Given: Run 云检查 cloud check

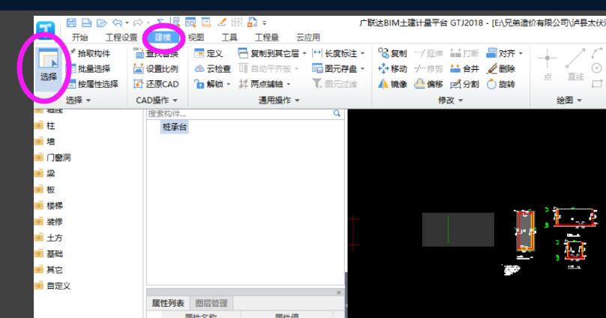Looking at the screenshot, I should 212,69.
